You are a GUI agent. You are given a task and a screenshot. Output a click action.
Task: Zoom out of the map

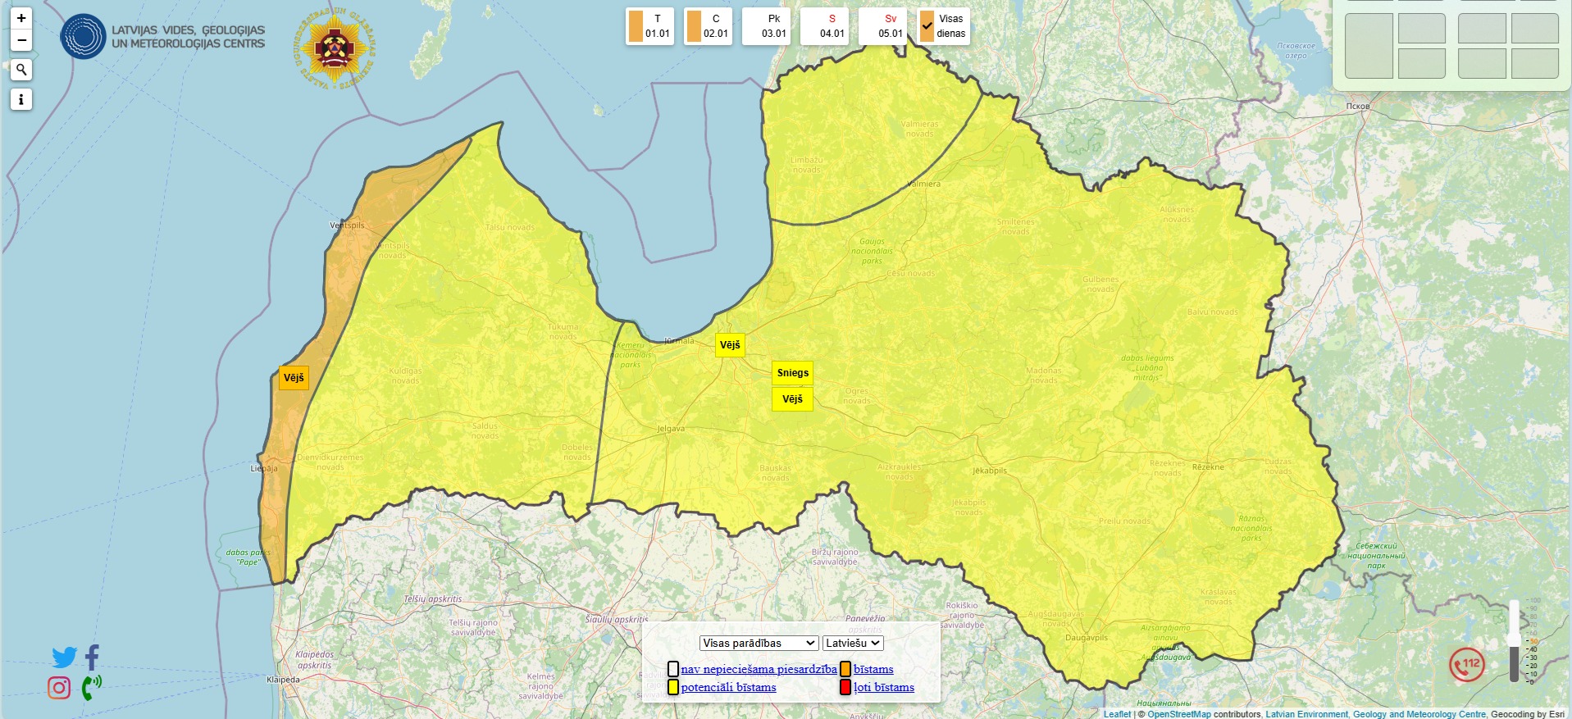tap(21, 40)
